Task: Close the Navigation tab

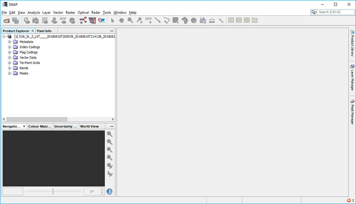Action: click(x=24, y=126)
